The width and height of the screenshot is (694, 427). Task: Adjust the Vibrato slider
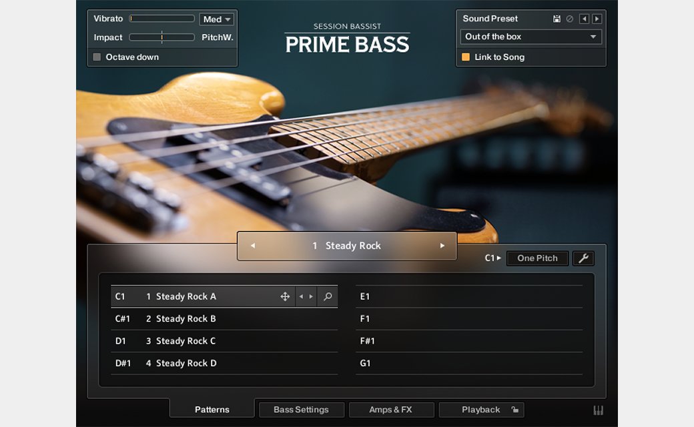[162, 19]
